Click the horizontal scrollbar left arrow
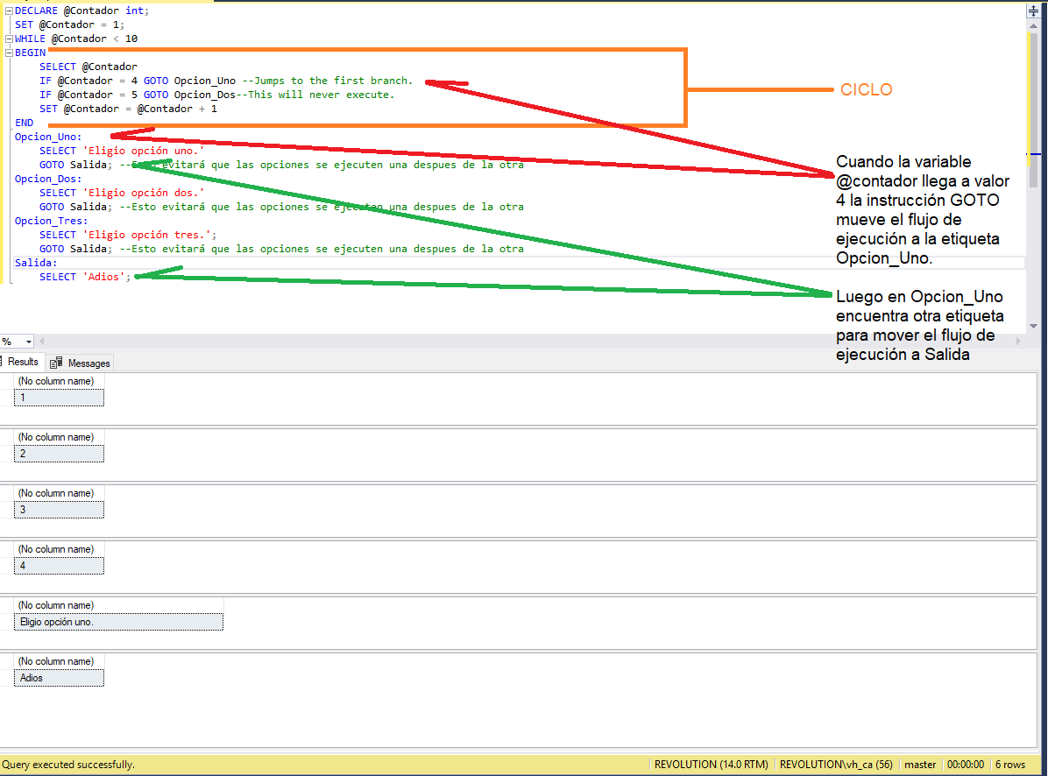This screenshot has width=1048, height=776. pyautogui.click(x=41, y=342)
